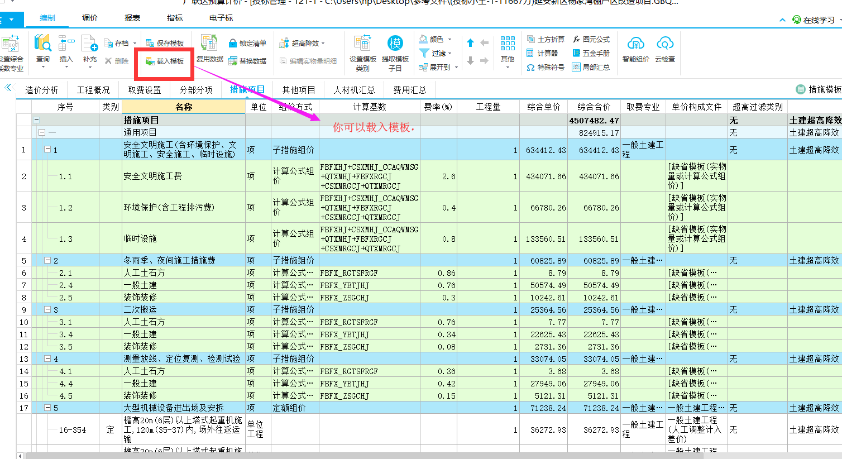Click 局部汇总 (partial summary)

click(x=591, y=67)
